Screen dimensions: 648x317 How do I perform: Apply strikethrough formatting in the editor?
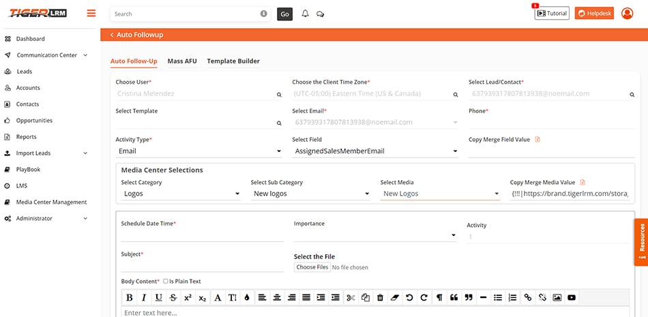[173, 297]
